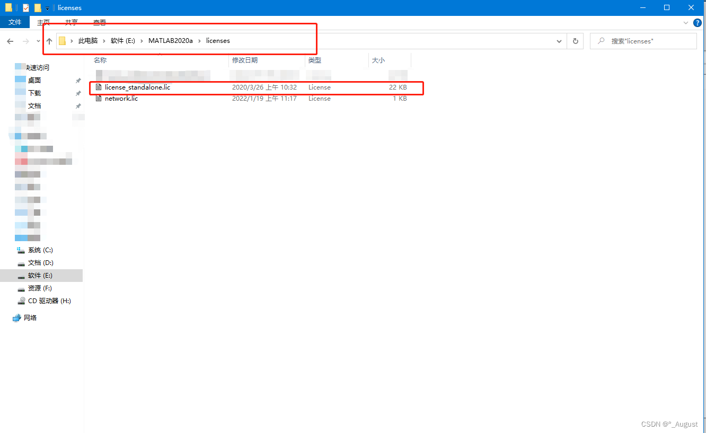Open 桌面 in navigation pane
The image size is (706, 433).
point(34,80)
